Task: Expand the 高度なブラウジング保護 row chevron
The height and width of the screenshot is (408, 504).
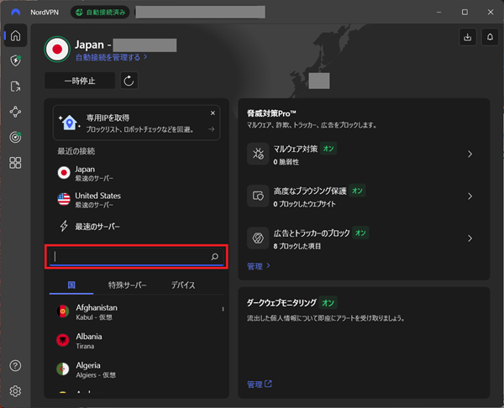Action: click(x=470, y=196)
